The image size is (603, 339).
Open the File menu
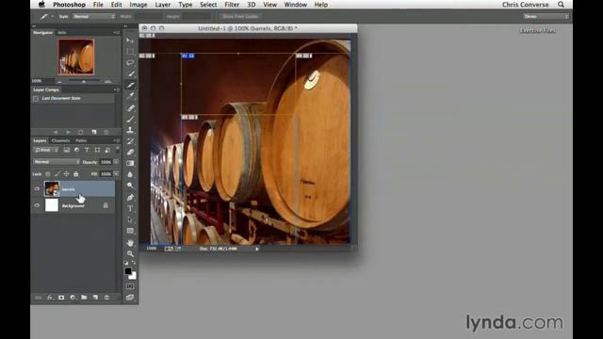pyautogui.click(x=98, y=5)
